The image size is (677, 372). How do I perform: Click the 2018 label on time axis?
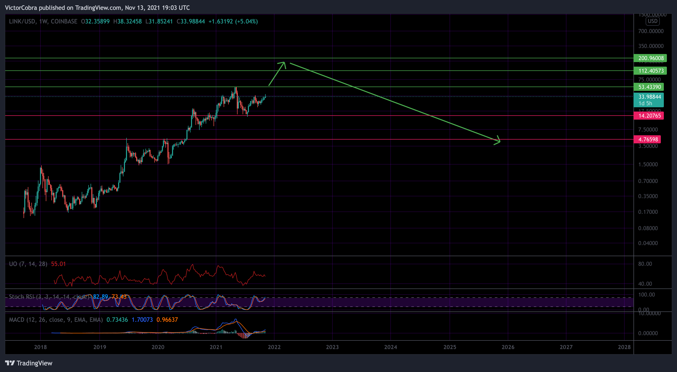(x=40, y=347)
